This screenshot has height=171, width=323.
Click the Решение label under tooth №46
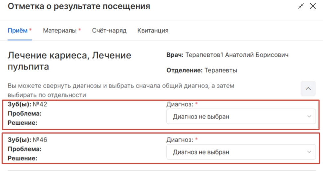(23, 158)
